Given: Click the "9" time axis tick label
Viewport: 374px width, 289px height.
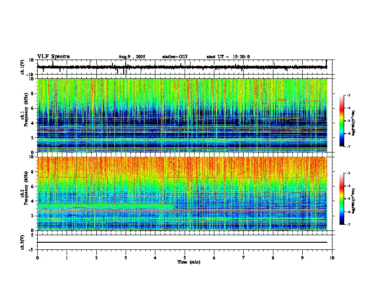Looking at the screenshot, I should click(302, 258).
